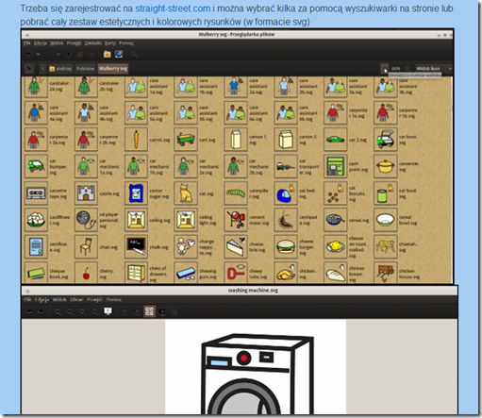Screen dimensions: 482x418
Task: Select the cereal bowl.svg file icon
Action: point(386,220)
